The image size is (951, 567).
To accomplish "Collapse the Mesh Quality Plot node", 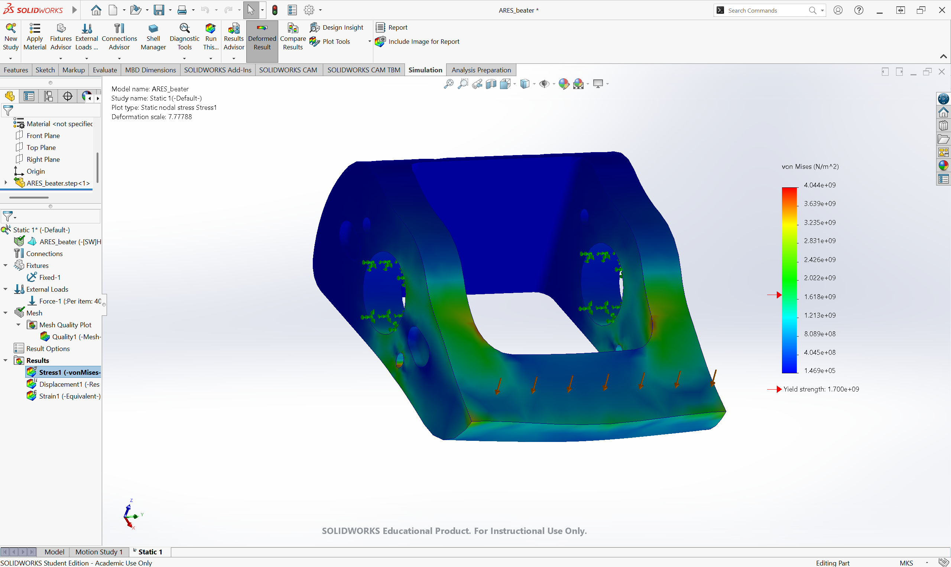I will pos(18,324).
